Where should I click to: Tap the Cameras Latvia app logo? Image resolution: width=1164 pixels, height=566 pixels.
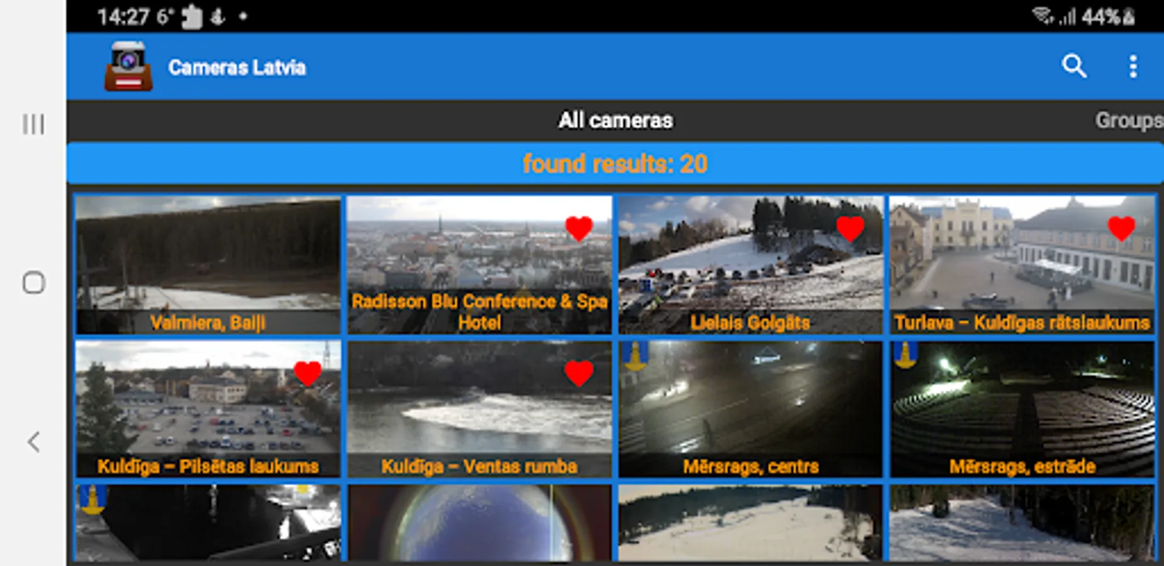128,67
